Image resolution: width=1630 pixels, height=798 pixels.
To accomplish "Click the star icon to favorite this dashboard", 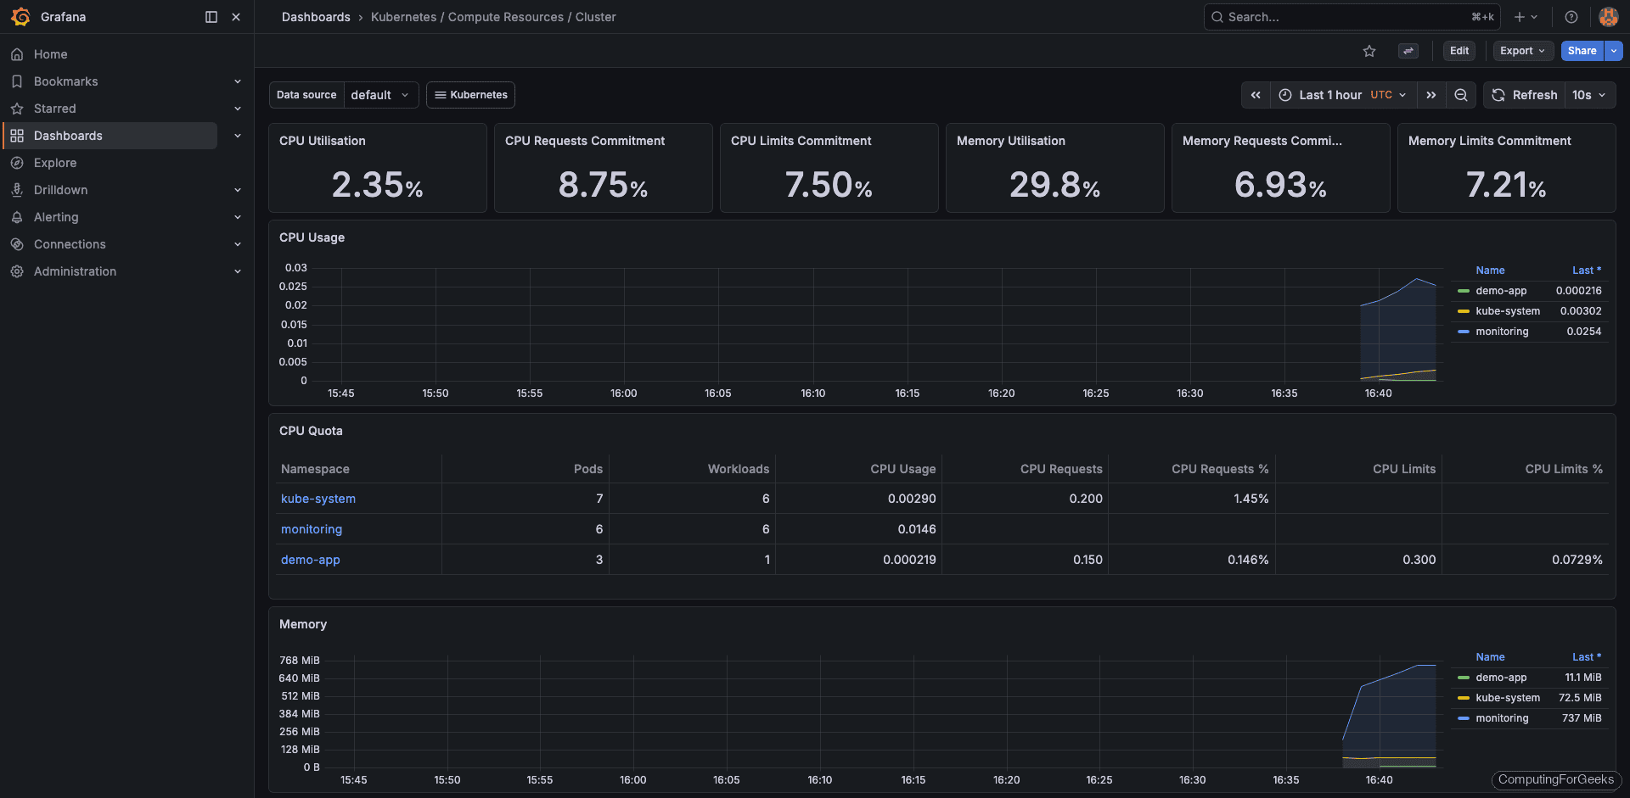I will [x=1369, y=51].
